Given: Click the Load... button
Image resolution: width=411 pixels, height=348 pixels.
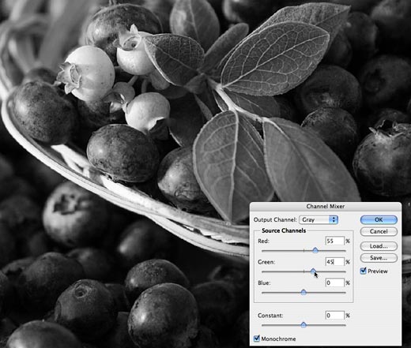Looking at the screenshot, I should coord(379,246).
